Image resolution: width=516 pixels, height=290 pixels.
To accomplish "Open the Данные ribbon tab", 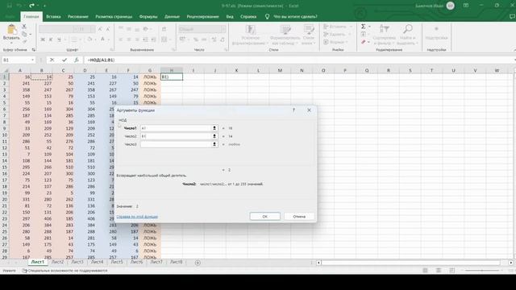I will pos(172,16).
